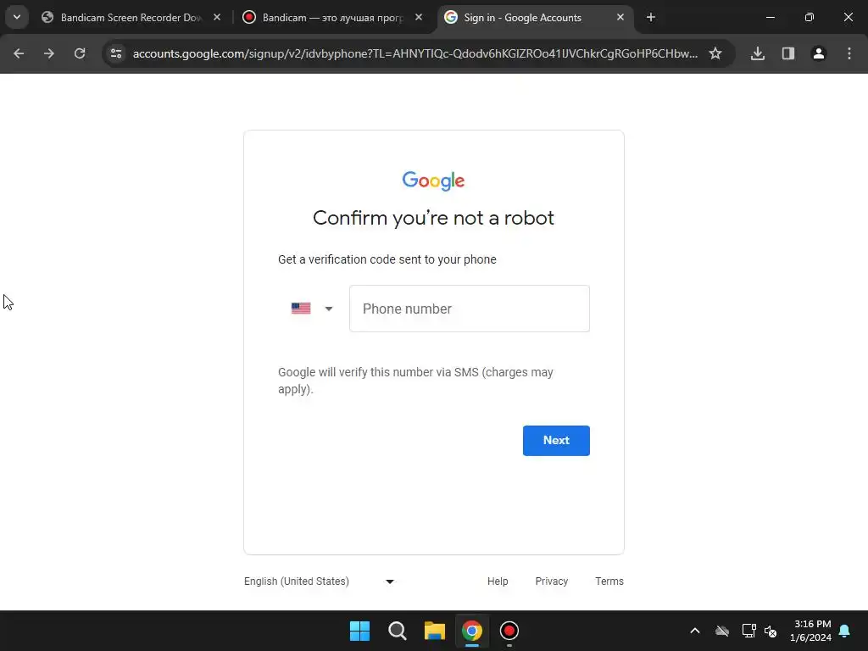This screenshot has width=868, height=651.
Task: View site information icon in address bar
Action: click(116, 53)
